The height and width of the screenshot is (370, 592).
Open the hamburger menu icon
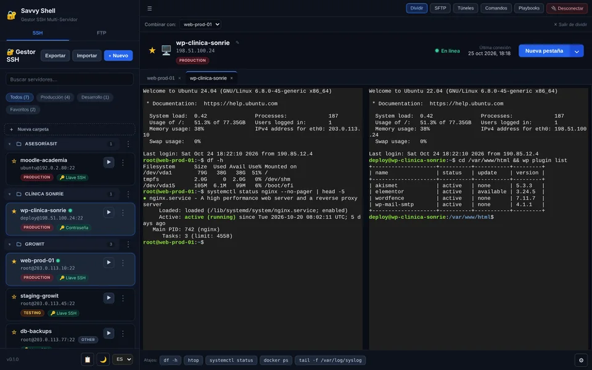pyautogui.click(x=149, y=8)
